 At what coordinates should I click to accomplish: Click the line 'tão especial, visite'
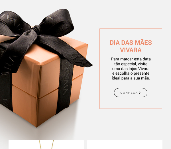click(131, 64)
